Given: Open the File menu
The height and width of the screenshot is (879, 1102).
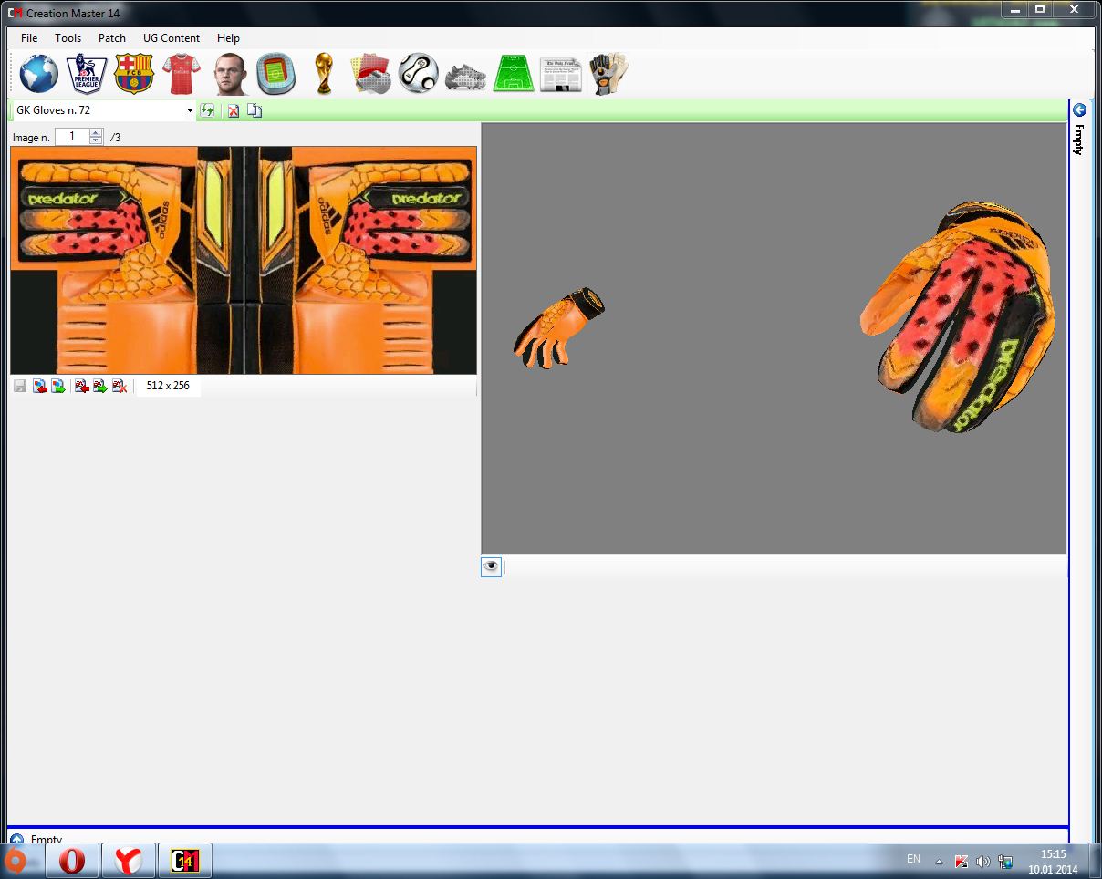Looking at the screenshot, I should tap(29, 38).
